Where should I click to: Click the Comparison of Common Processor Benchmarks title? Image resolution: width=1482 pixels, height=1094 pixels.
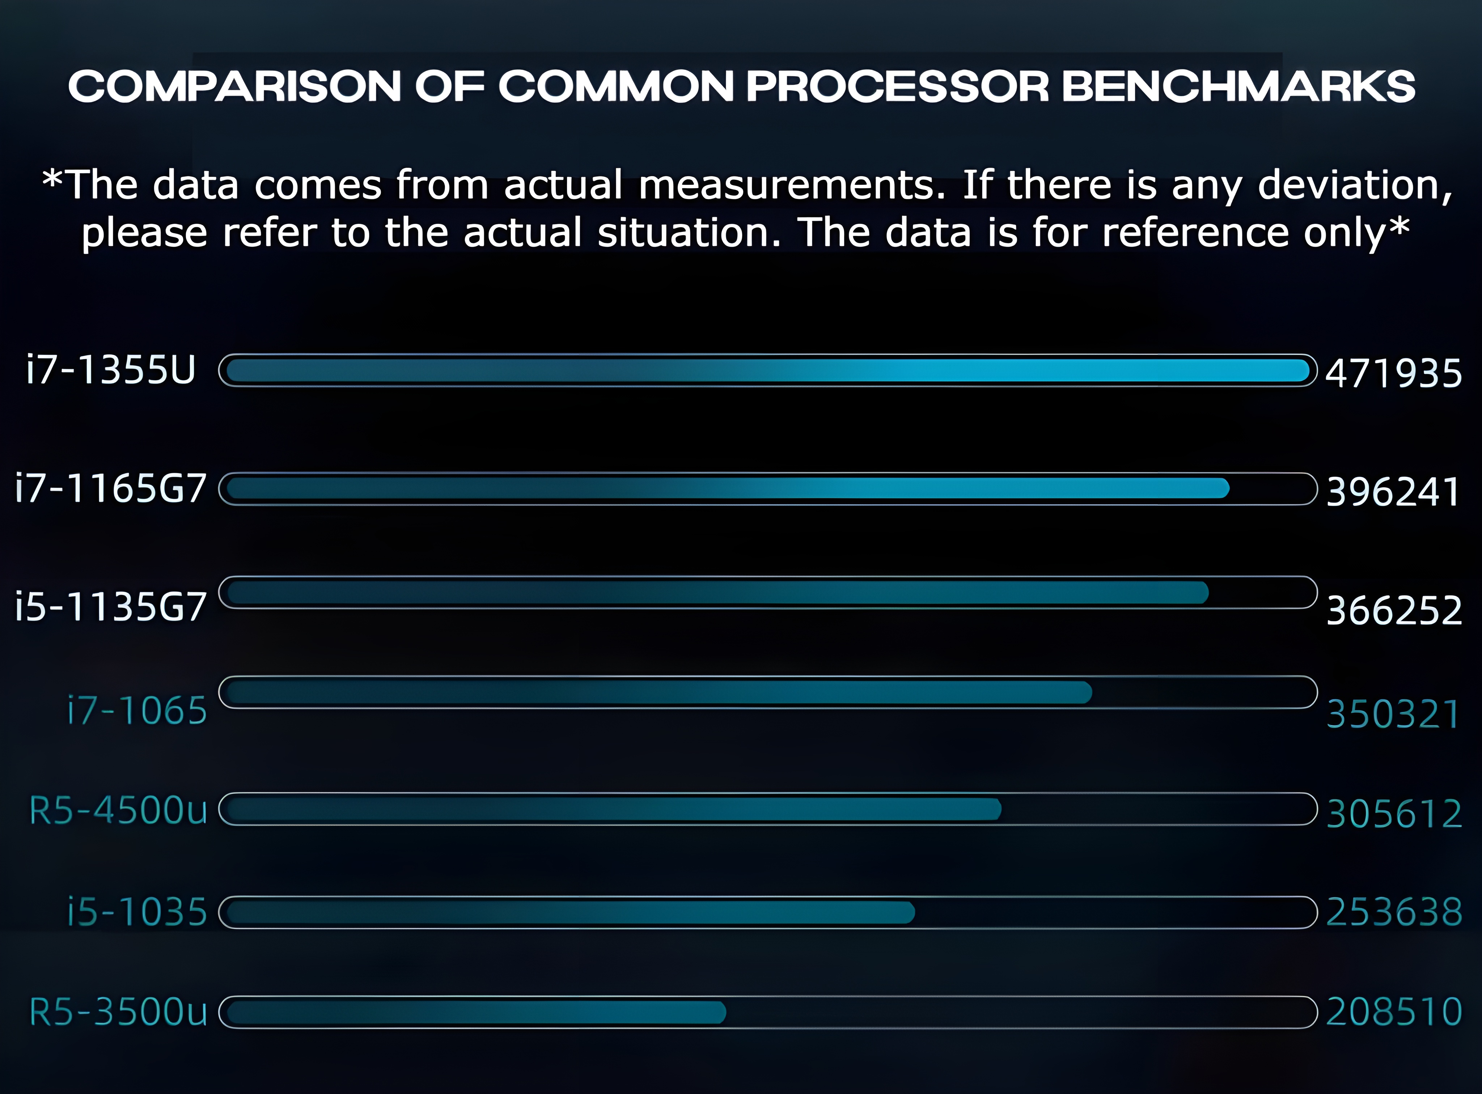tap(741, 87)
